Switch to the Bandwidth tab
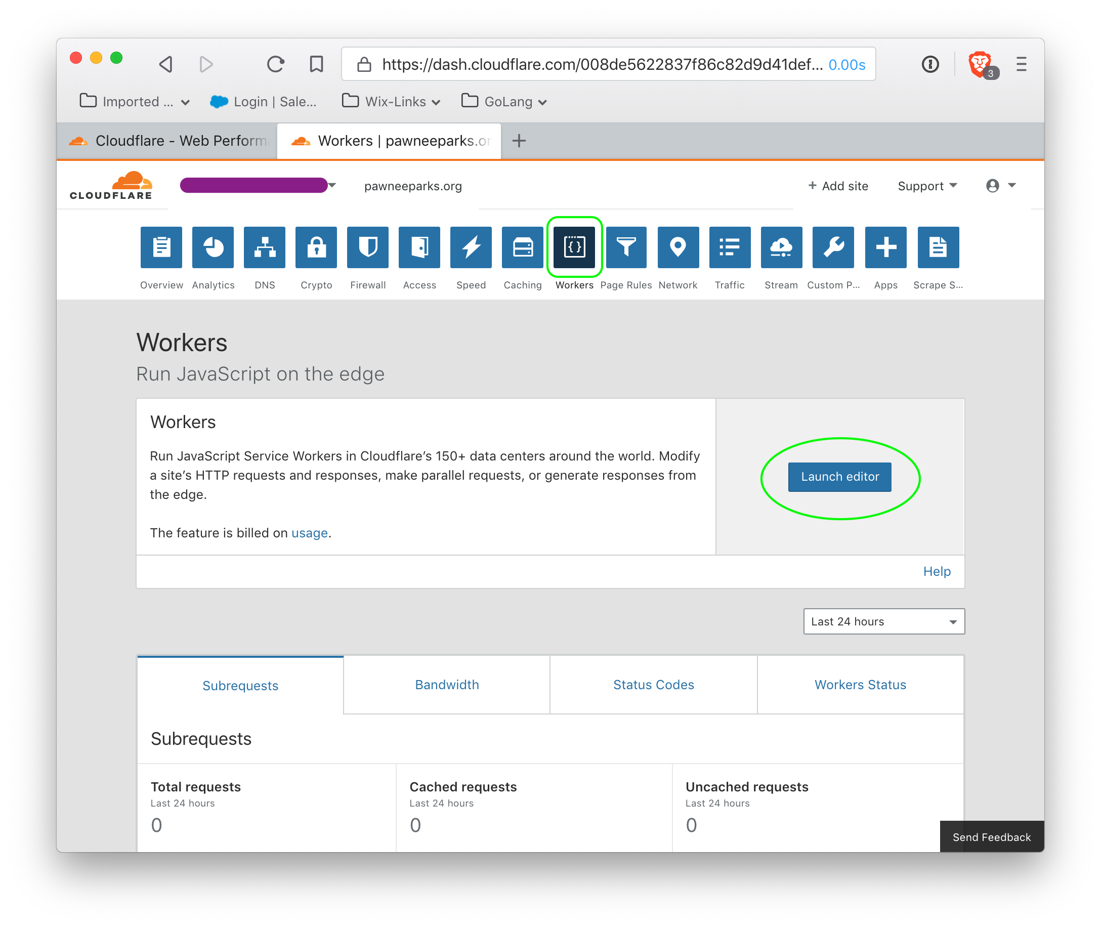The width and height of the screenshot is (1101, 927). 447,684
